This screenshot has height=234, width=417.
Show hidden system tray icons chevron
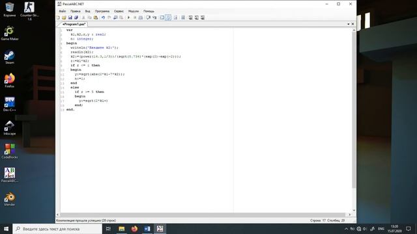click(346, 229)
